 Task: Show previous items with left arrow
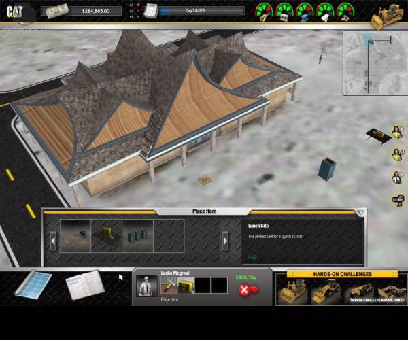click(x=53, y=241)
